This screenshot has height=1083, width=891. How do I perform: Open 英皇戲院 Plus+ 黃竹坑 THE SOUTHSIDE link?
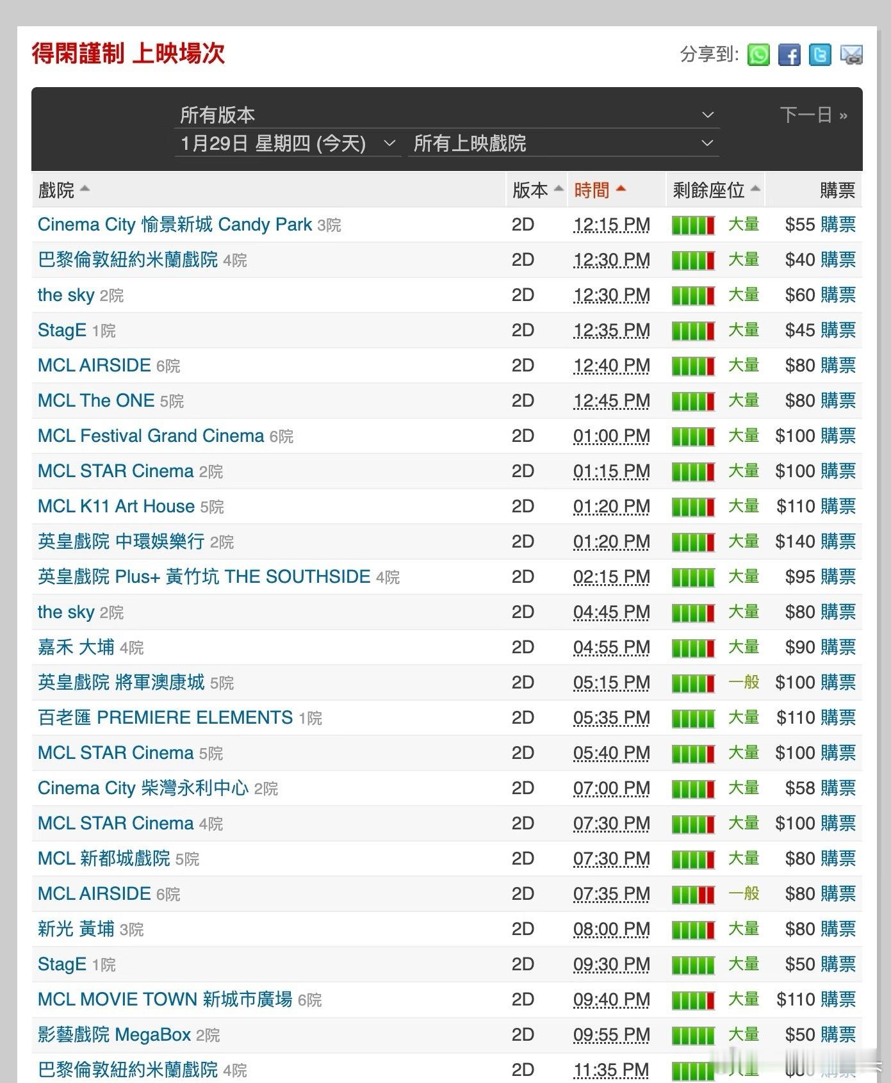pyautogui.click(x=204, y=577)
